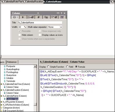Click the scroll icon beside Postpaste
Viewport: 115px width, 112px height.
pyautogui.click(x=5, y=66)
